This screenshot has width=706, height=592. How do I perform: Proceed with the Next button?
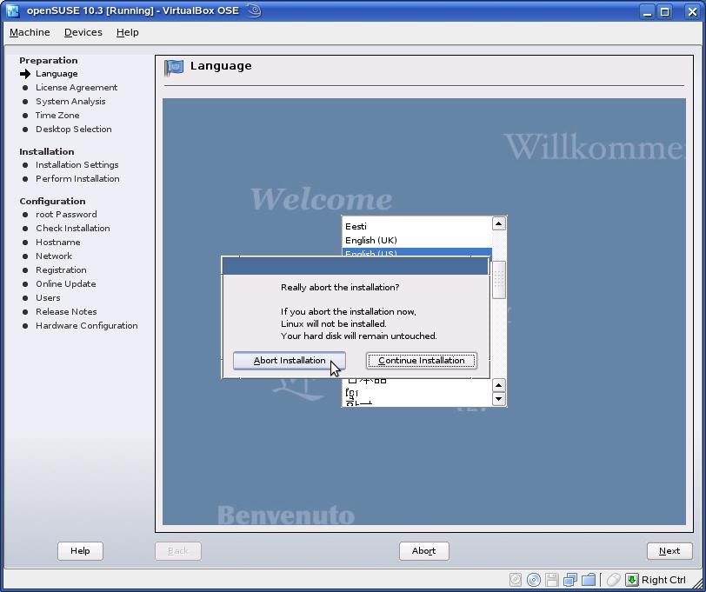point(669,550)
